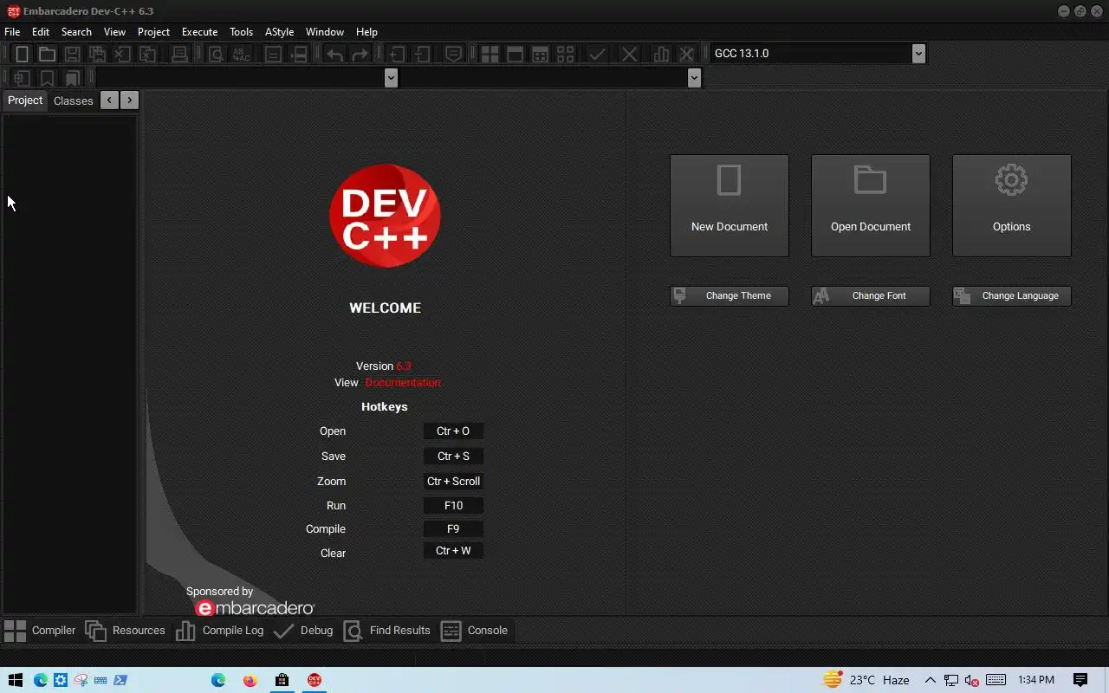Open the Windows Start button

coord(15,680)
